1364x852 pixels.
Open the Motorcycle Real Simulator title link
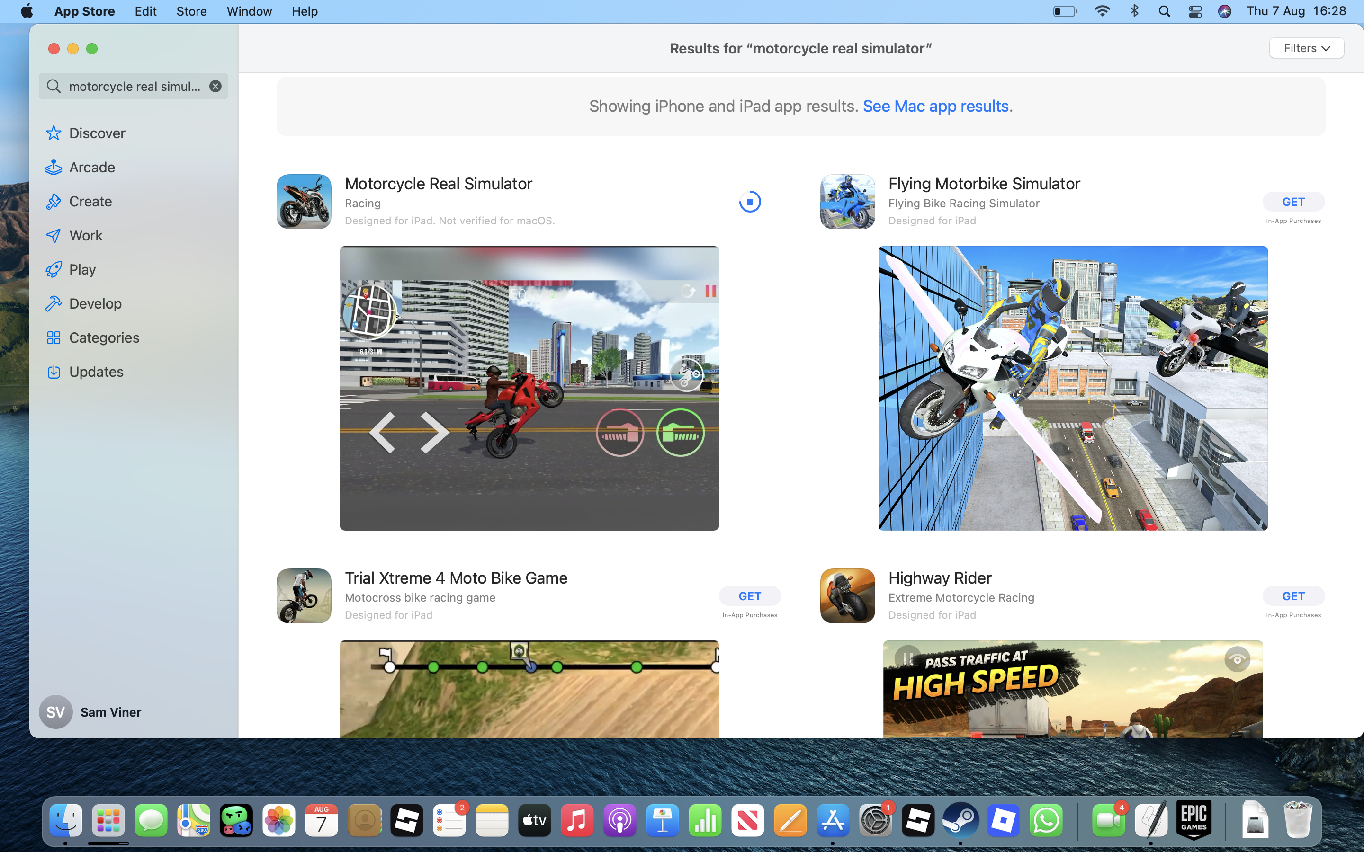[439, 184]
